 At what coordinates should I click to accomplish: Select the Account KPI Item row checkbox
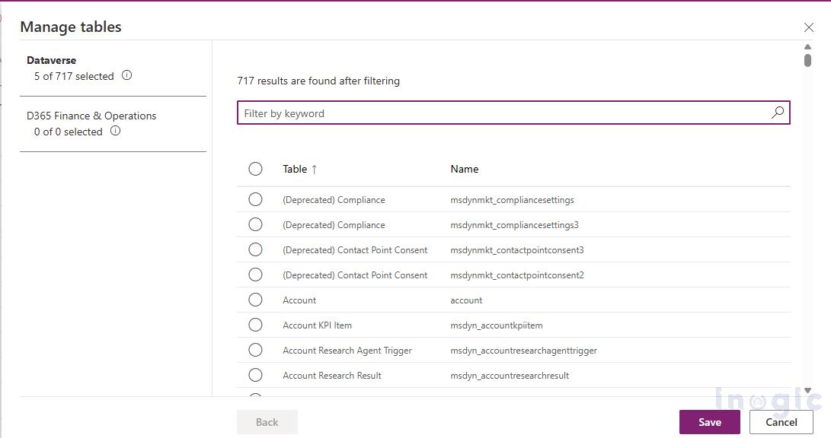255,325
